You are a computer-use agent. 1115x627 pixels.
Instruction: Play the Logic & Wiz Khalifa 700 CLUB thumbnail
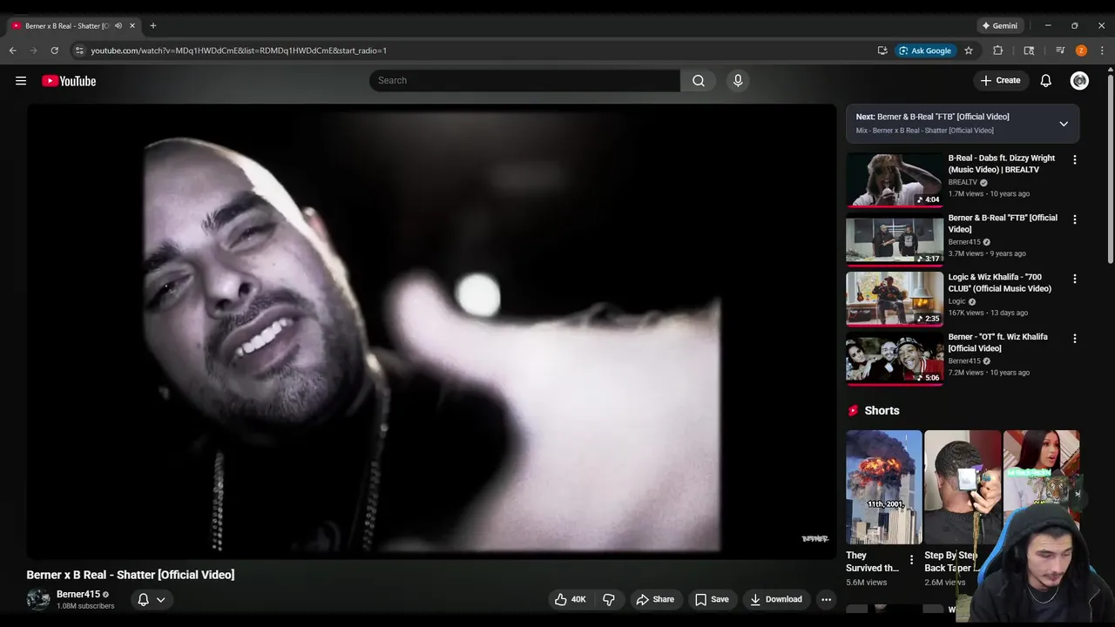click(x=895, y=299)
